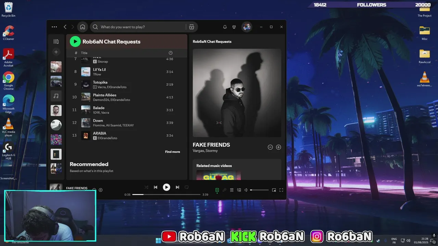Open Google Chrome desktop icon
Screen dimensions: 438x246
(x=8, y=81)
